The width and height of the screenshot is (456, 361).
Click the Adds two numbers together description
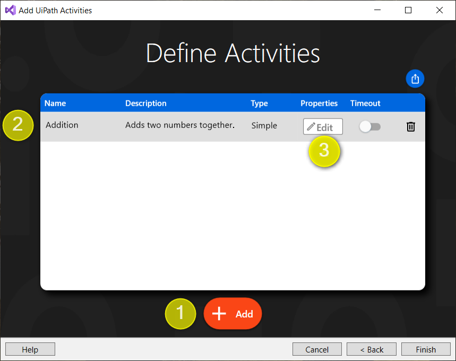(180, 125)
